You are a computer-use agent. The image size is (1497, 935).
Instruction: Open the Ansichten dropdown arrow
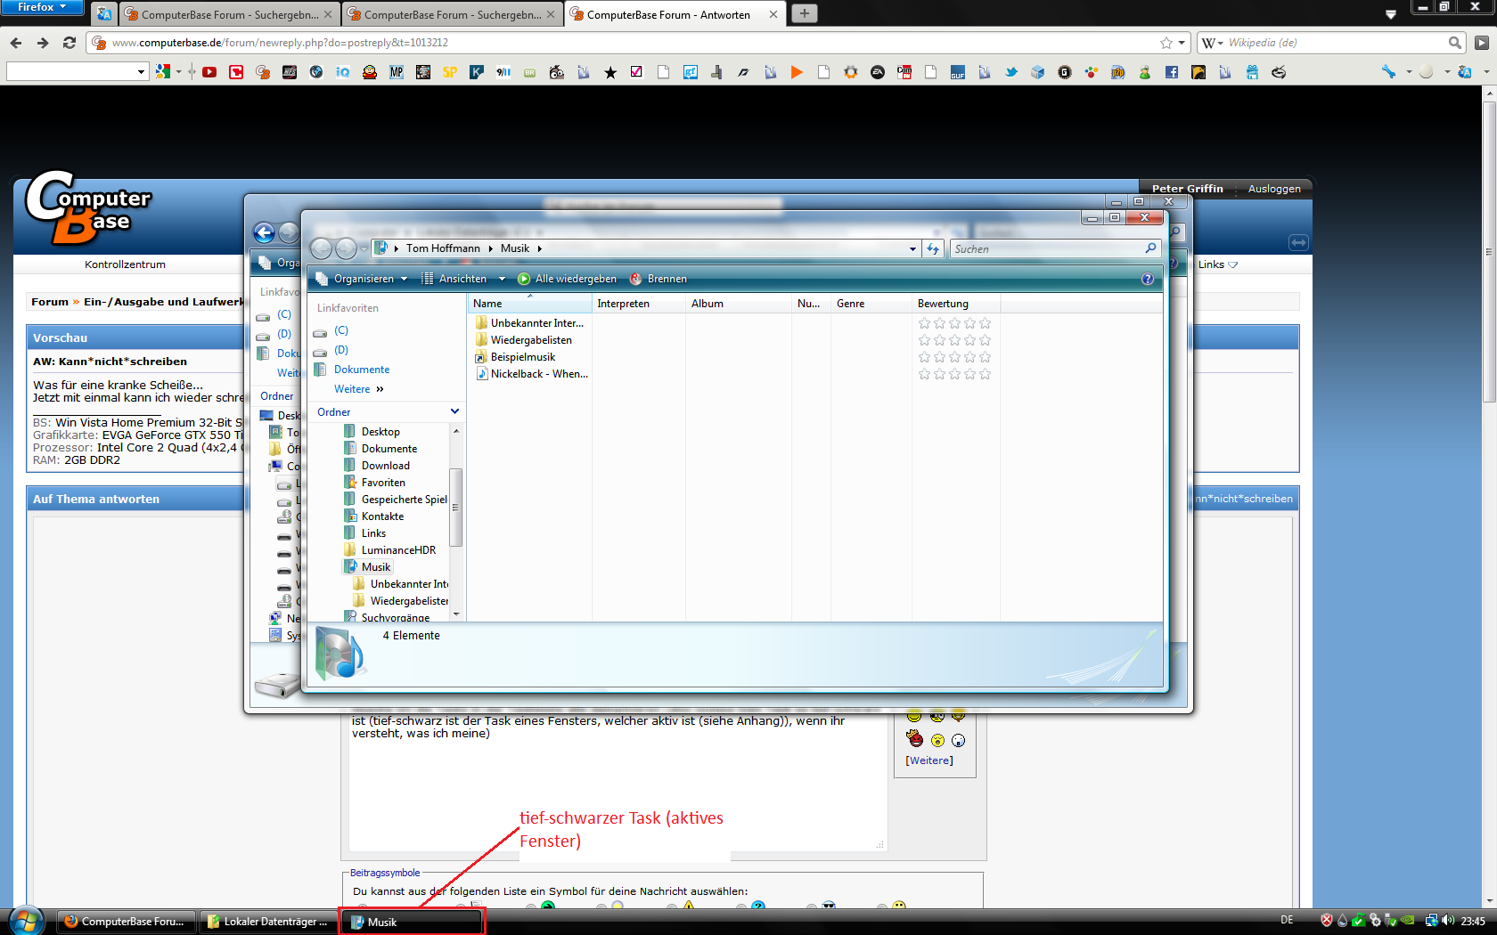pos(502,279)
